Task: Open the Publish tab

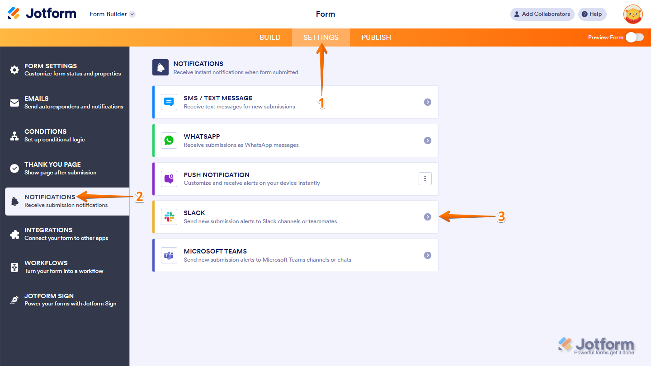Action: tap(376, 38)
